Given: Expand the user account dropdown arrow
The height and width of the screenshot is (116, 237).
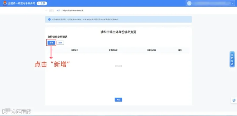Looking at the screenshot, I should pos(233,3).
